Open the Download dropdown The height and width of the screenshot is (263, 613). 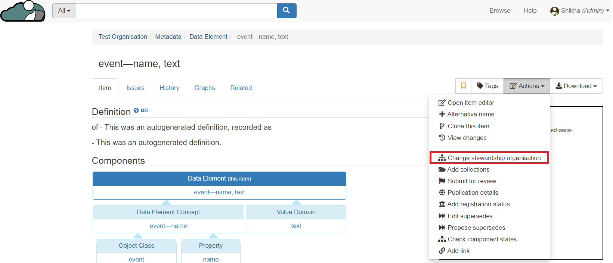click(576, 86)
